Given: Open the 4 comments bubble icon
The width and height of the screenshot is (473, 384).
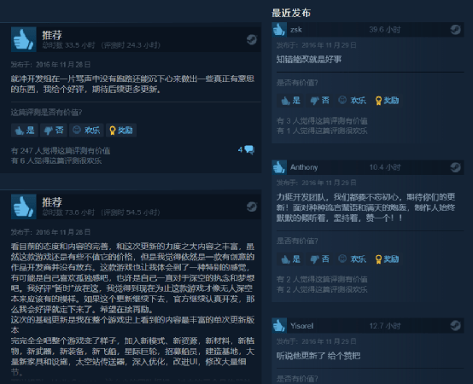Looking at the screenshot, I should coord(249,149).
